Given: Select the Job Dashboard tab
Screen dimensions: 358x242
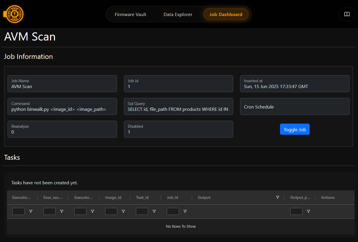Looking at the screenshot, I should pos(226,14).
